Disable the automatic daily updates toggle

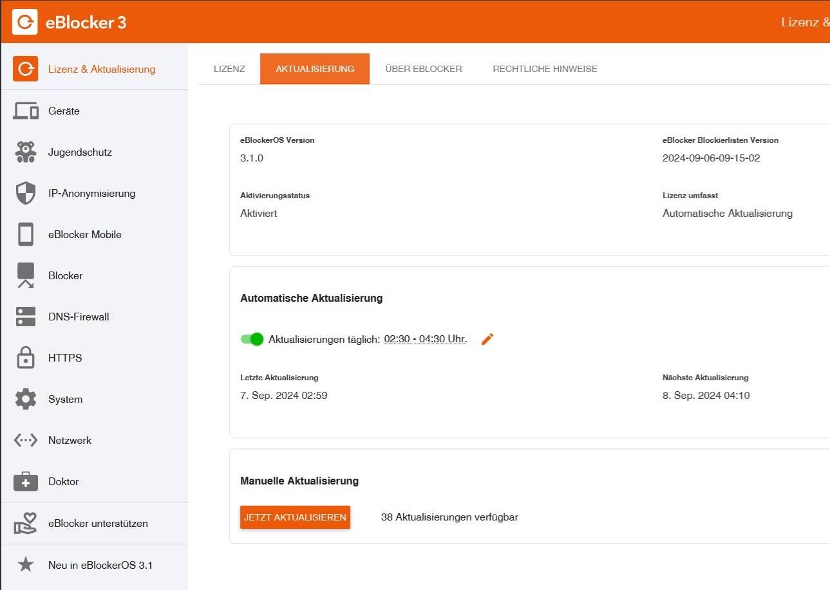252,339
